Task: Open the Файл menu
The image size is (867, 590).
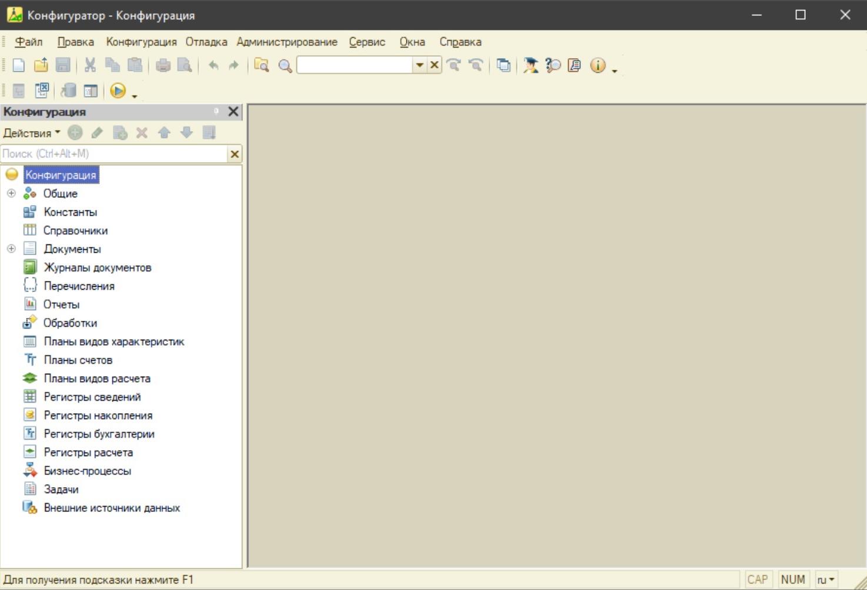Action: (x=28, y=42)
